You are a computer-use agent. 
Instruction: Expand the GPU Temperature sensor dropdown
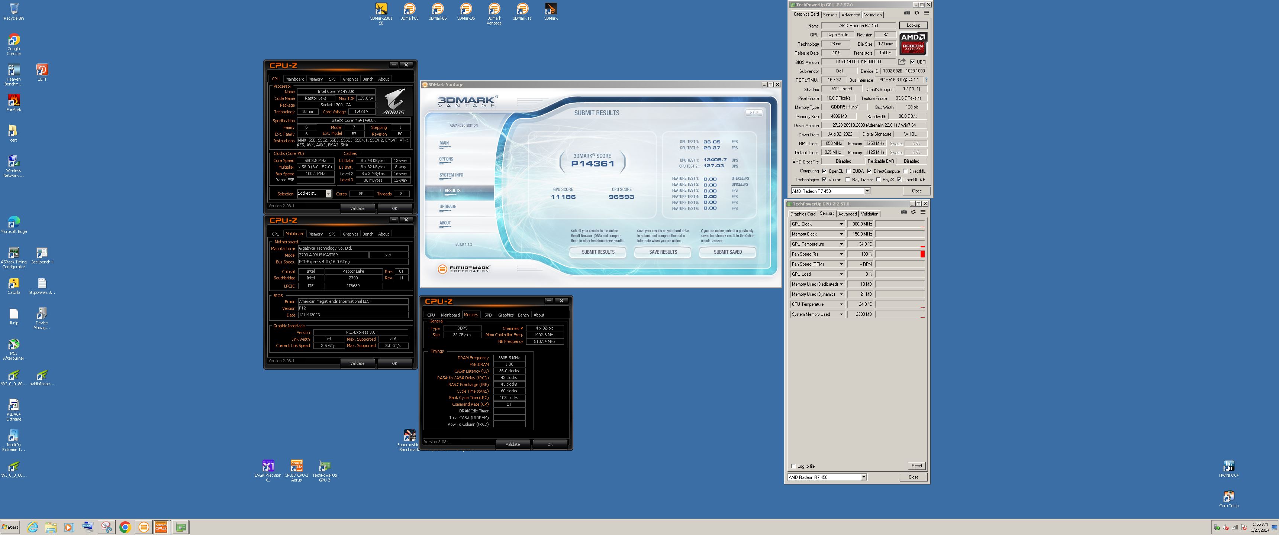click(x=841, y=244)
